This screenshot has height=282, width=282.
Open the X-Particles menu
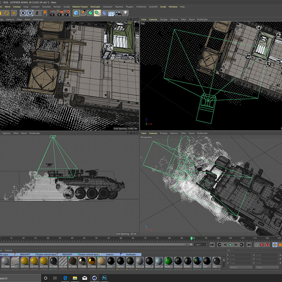(141, 7)
